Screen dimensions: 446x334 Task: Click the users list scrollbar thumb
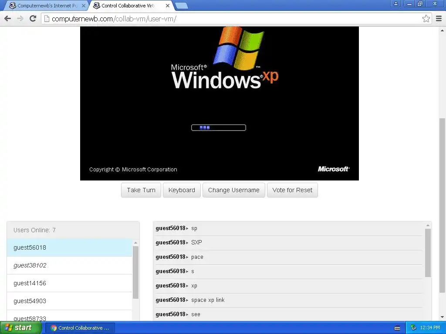point(136,272)
